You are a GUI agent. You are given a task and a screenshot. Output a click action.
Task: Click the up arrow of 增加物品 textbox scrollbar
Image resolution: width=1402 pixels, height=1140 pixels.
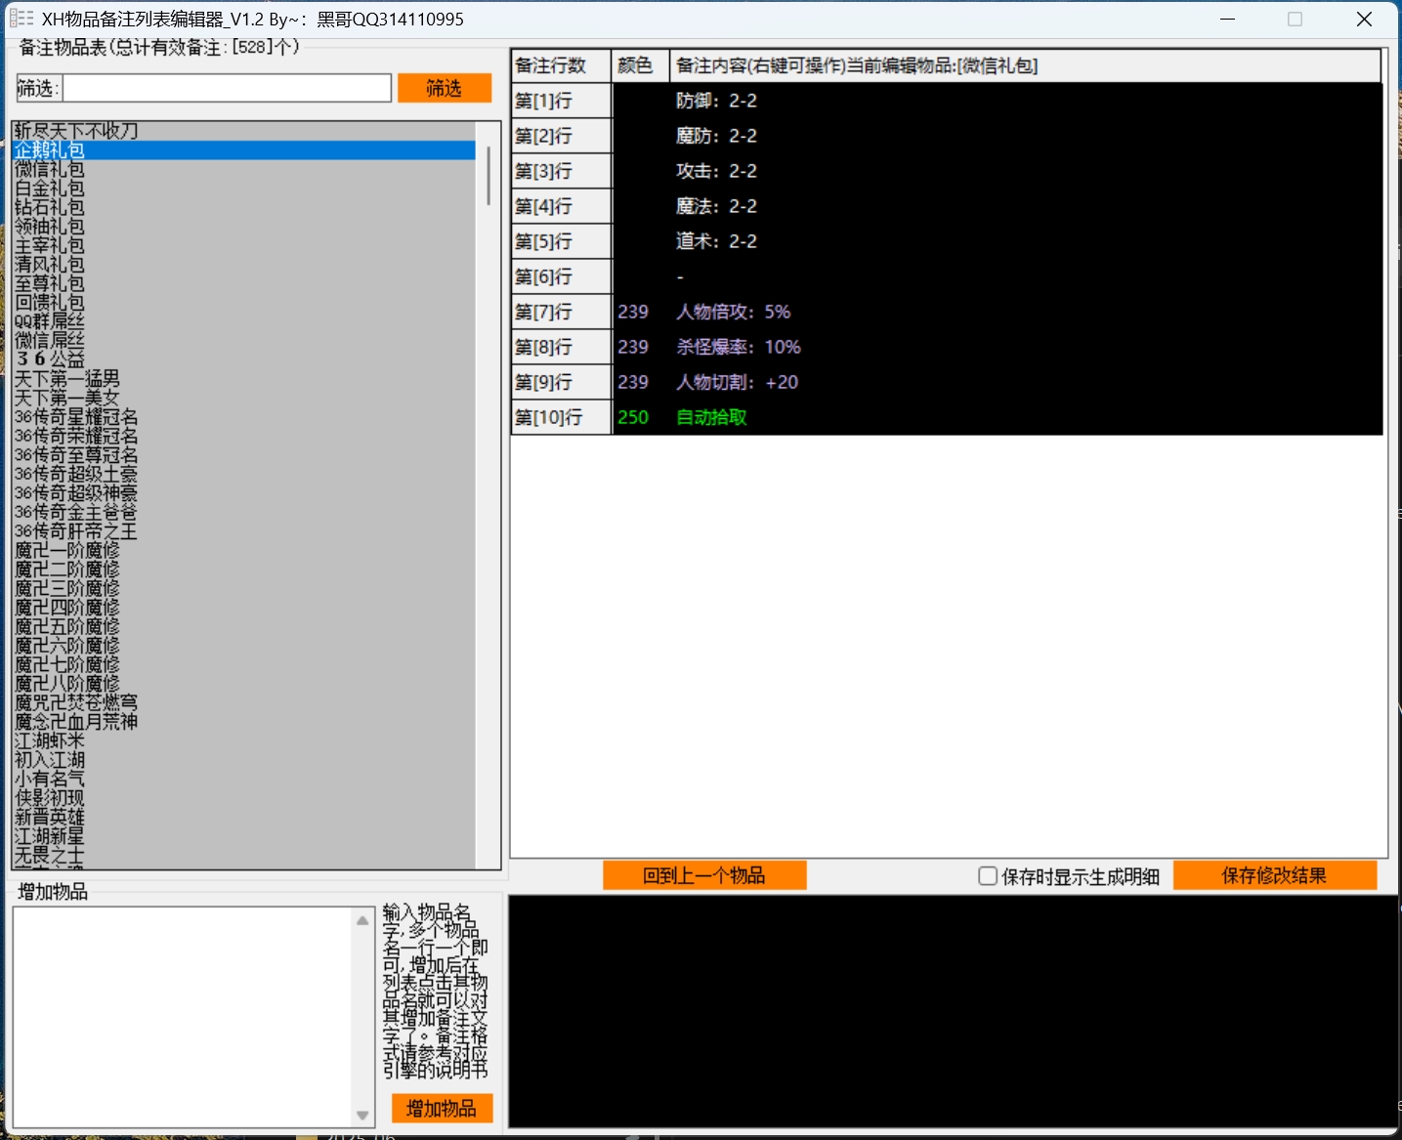tap(362, 920)
